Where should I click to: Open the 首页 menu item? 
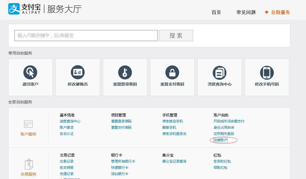tap(216, 13)
